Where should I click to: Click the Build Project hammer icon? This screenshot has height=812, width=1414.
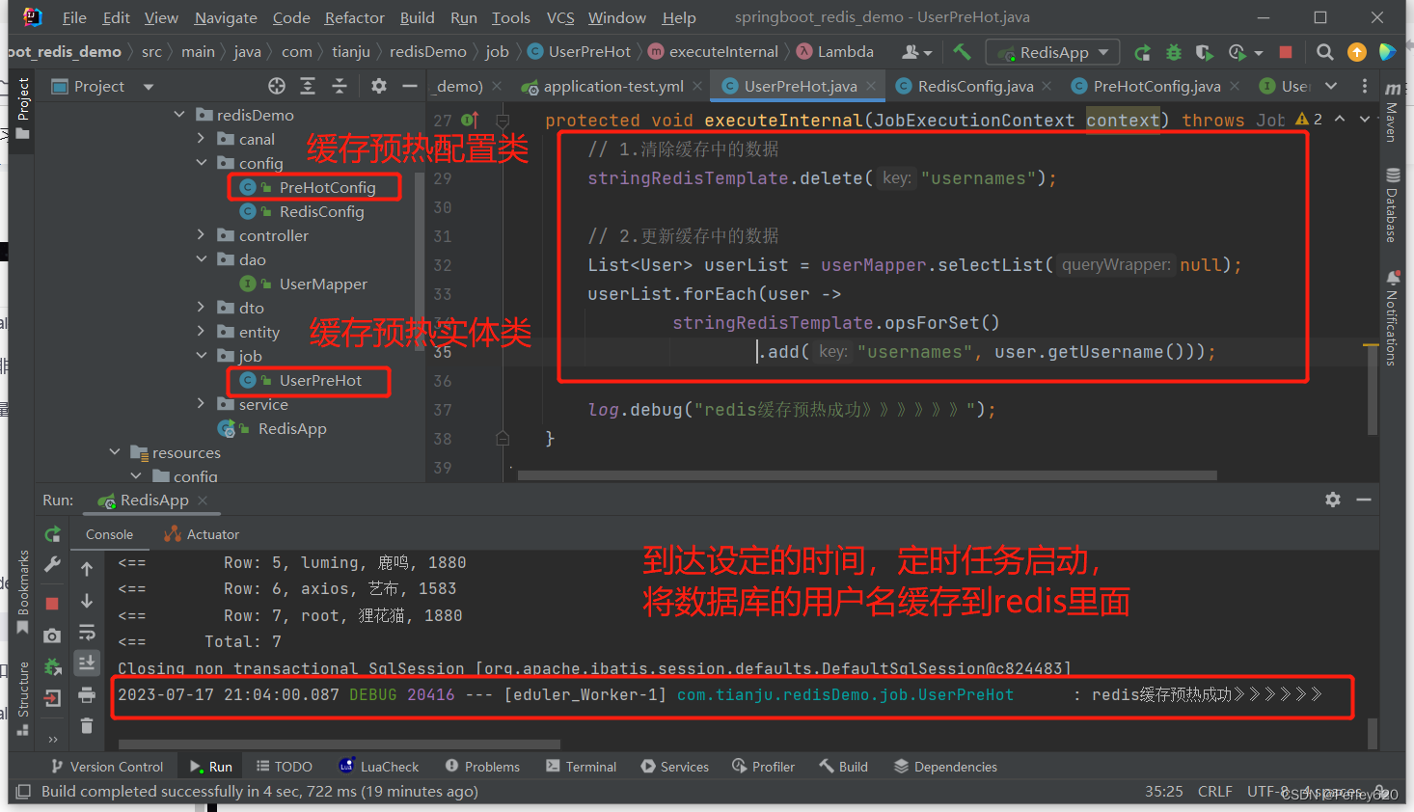(962, 52)
